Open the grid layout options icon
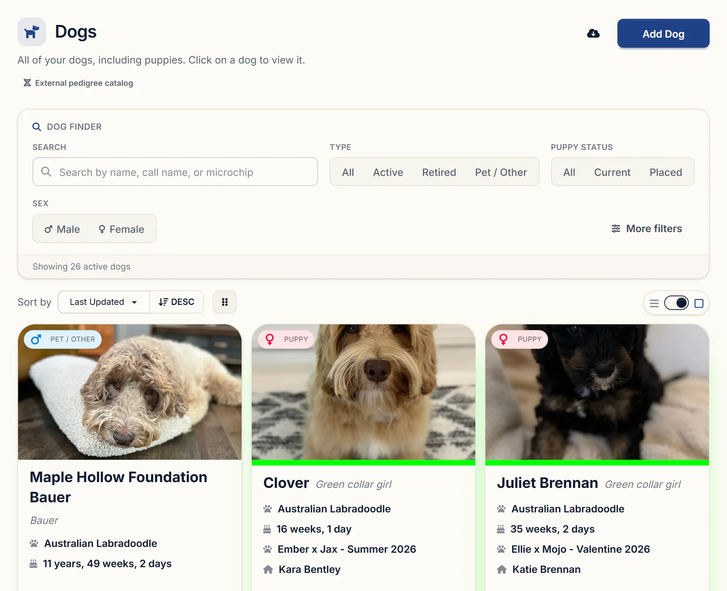727x591 pixels. (x=224, y=302)
